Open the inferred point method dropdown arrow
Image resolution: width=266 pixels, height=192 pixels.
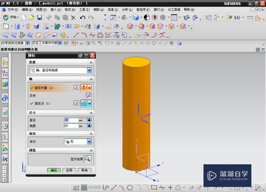point(90,104)
